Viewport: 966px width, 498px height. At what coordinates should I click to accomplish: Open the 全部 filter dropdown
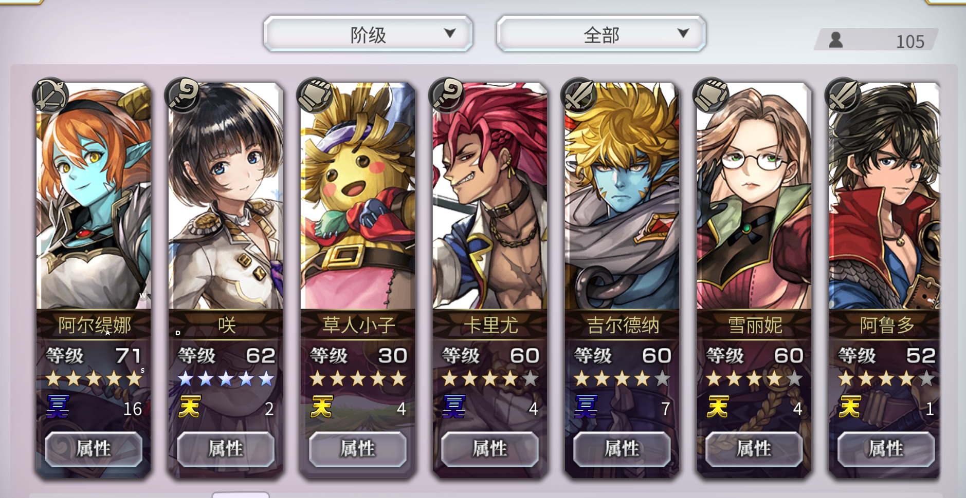coord(602,34)
